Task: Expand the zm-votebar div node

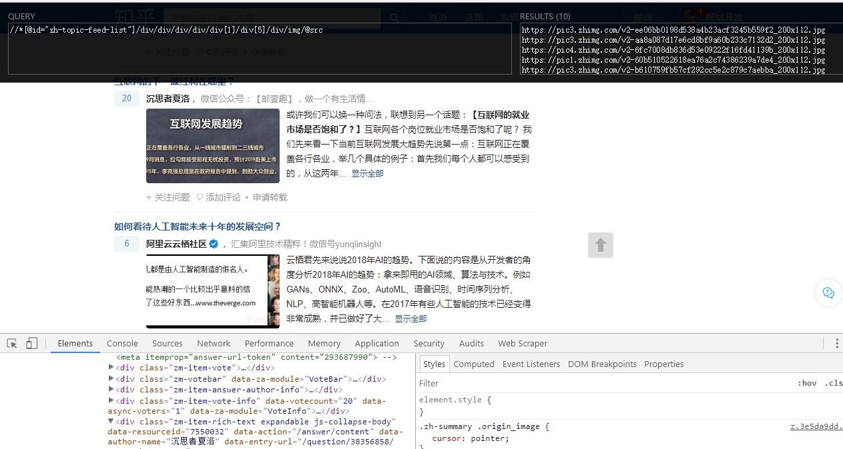Action: (111, 378)
